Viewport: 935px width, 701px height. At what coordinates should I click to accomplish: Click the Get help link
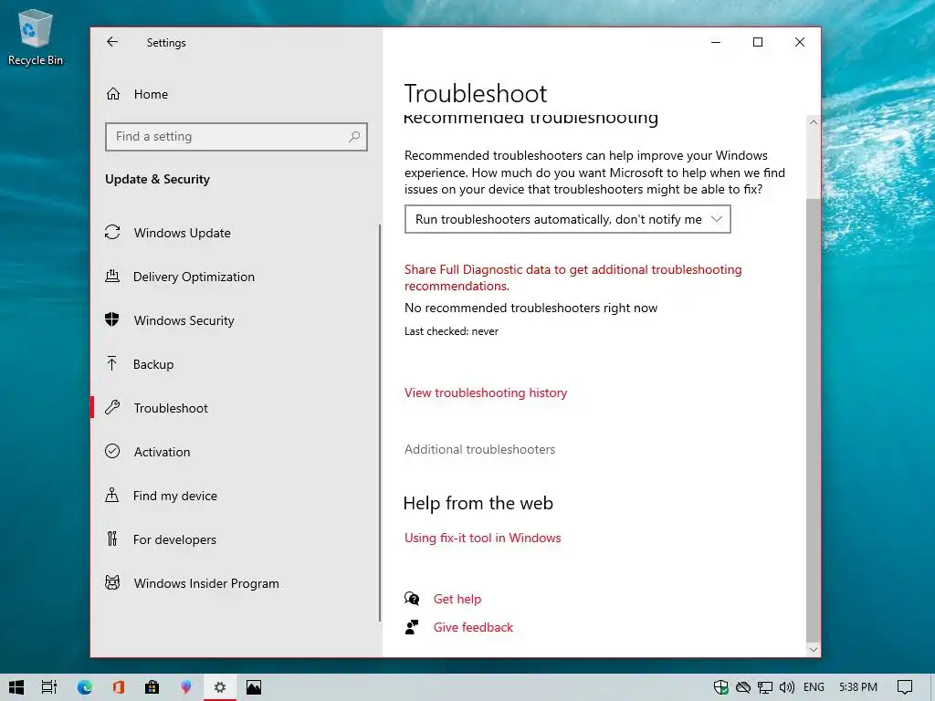click(x=457, y=599)
